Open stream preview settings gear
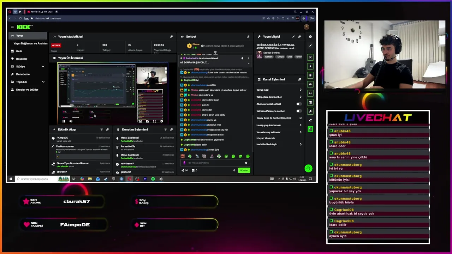The width and height of the screenshot is (452, 254). [x=162, y=121]
